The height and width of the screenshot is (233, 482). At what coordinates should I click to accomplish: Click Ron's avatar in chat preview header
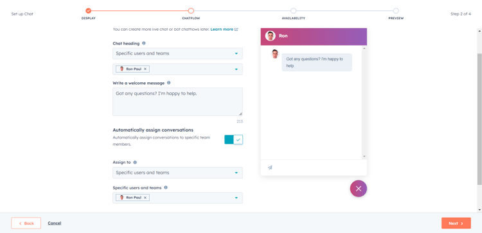tap(271, 36)
